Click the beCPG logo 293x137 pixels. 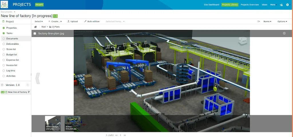pos(5,5)
